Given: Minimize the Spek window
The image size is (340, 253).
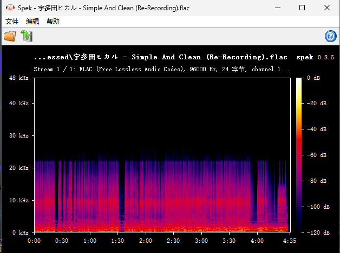Looking at the screenshot, I should point(278,8).
